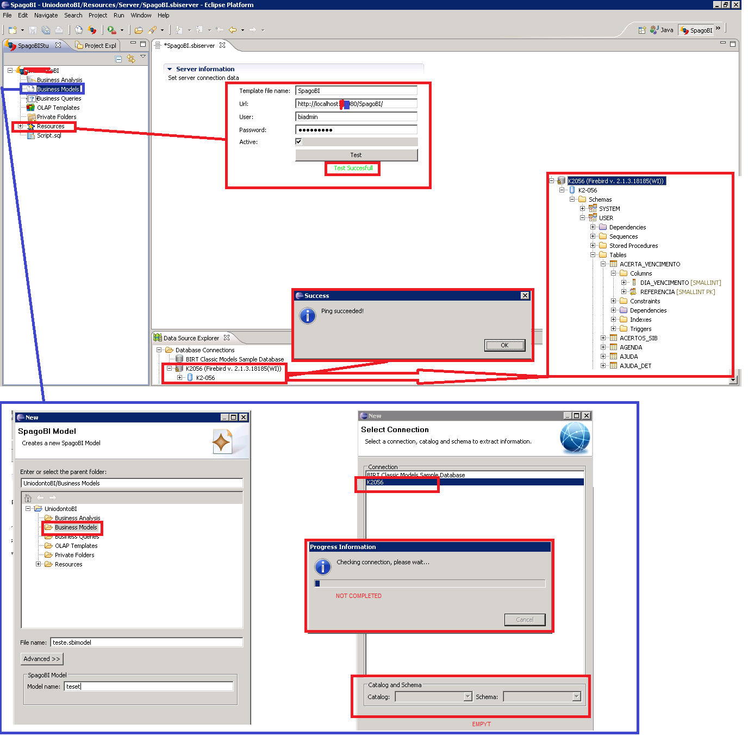Click the Link with Editor icon
This screenshot has height=736, width=748.
tap(131, 59)
